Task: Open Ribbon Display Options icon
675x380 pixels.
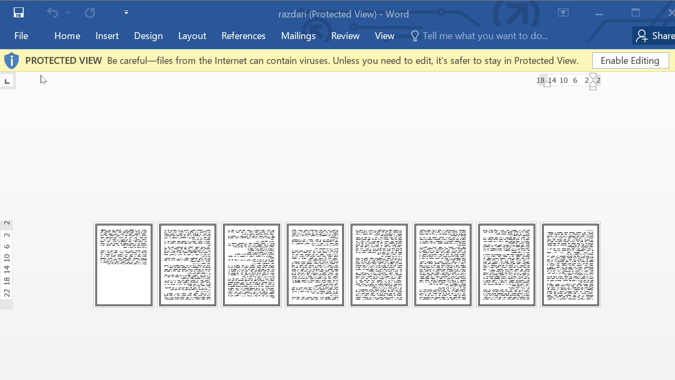Action: pyautogui.click(x=563, y=13)
